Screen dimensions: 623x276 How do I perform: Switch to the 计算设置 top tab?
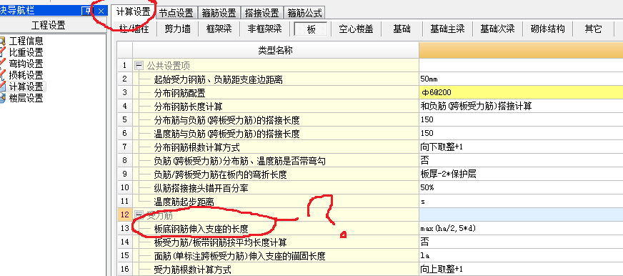coord(133,12)
